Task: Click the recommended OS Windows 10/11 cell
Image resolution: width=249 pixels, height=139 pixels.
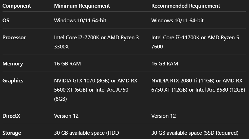Action: pyautogui.click(x=177, y=21)
